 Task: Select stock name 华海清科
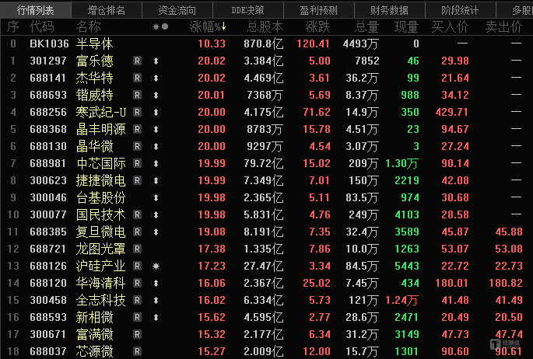pyautogui.click(x=101, y=283)
